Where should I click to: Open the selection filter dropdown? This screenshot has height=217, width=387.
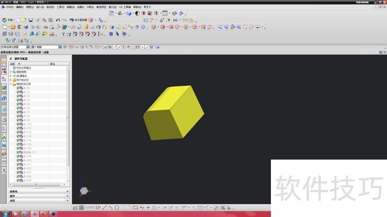28,47
